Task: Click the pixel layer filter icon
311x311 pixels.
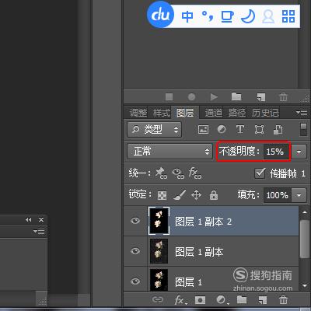Action: click(x=203, y=129)
